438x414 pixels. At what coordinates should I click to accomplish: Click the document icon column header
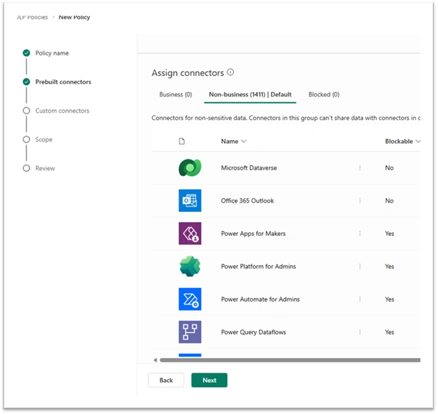pyautogui.click(x=182, y=141)
